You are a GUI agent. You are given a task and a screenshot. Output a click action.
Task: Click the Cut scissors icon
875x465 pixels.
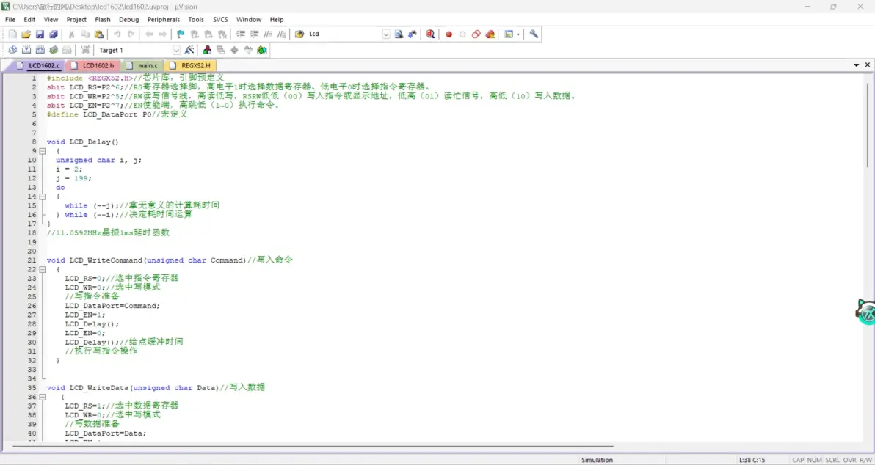(71, 34)
